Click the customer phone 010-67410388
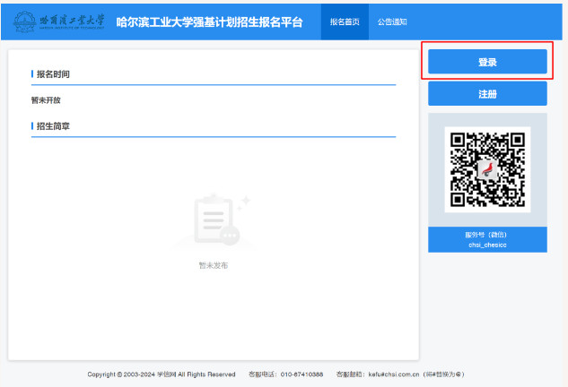This screenshot has width=568, height=387. point(301,374)
